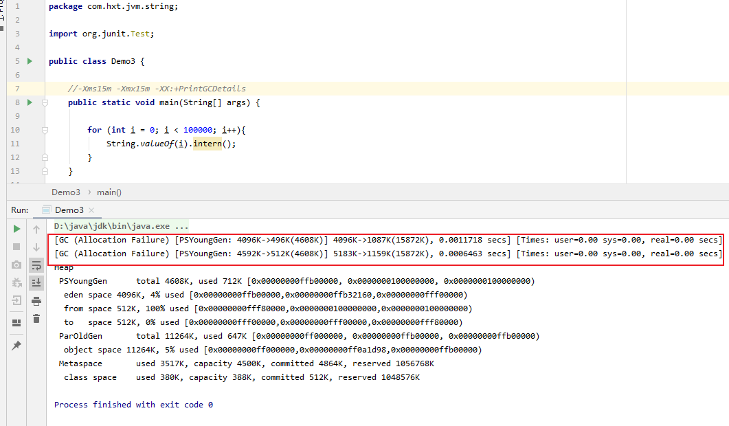Click the Run: panel label
This screenshot has height=426, width=729.
pos(20,210)
